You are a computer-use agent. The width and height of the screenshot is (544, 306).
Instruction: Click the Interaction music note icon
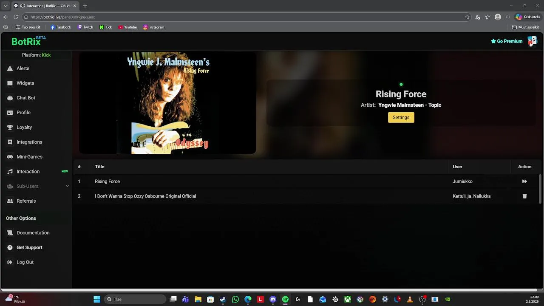pyautogui.click(x=10, y=172)
